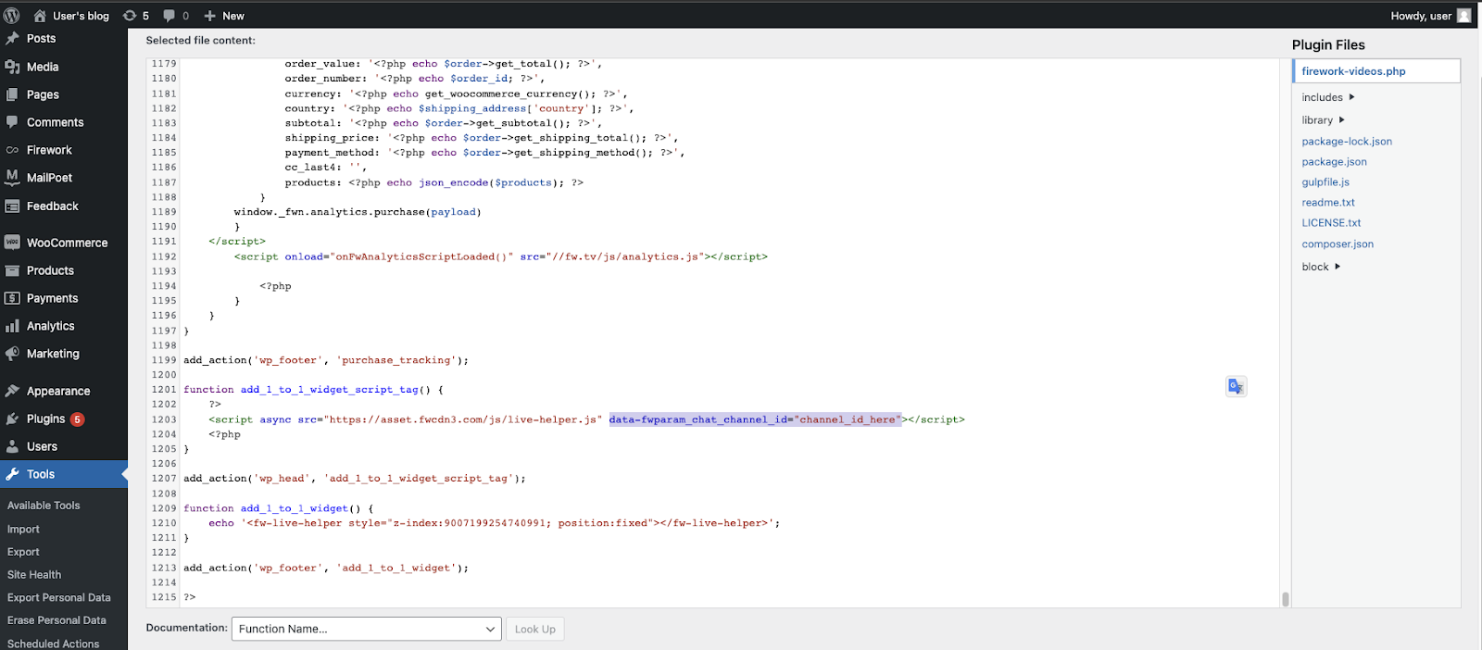
Task: Click the Pages icon in sidebar
Action: point(12,94)
